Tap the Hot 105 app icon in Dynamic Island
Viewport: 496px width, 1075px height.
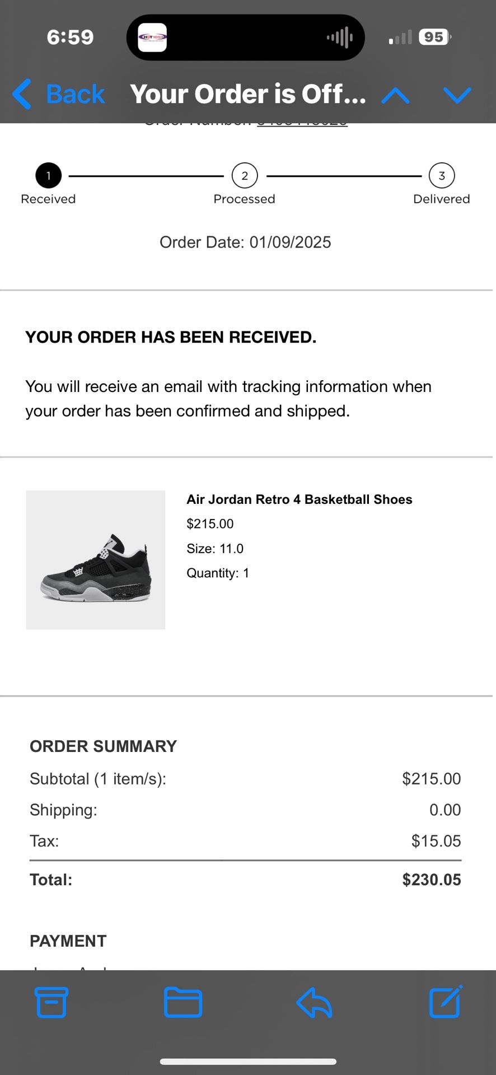tap(152, 38)
